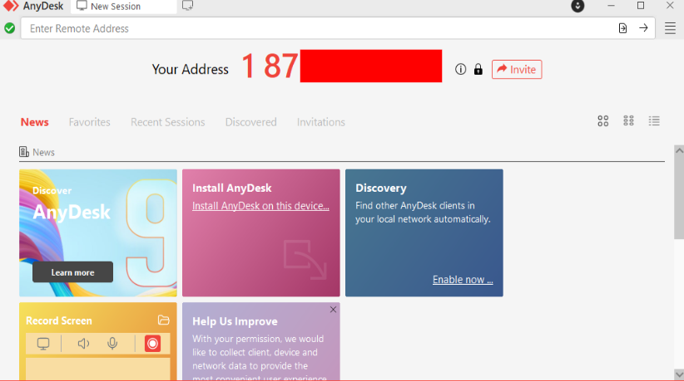Image resolution: width=684 pixels, height=381 pixels.
Task: Toggle speaker audio in Record Screen card
Action: [83, 344]
